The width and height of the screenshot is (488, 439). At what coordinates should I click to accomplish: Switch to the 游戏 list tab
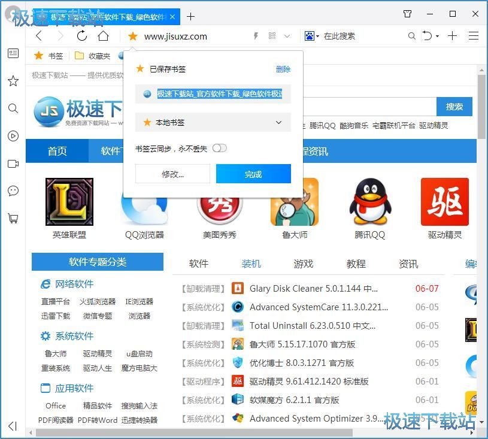304,264
